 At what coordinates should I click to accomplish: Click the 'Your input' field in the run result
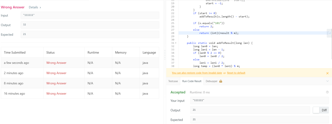[x=260, y=101]
